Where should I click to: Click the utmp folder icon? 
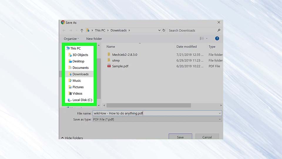(x=109, y=60)
